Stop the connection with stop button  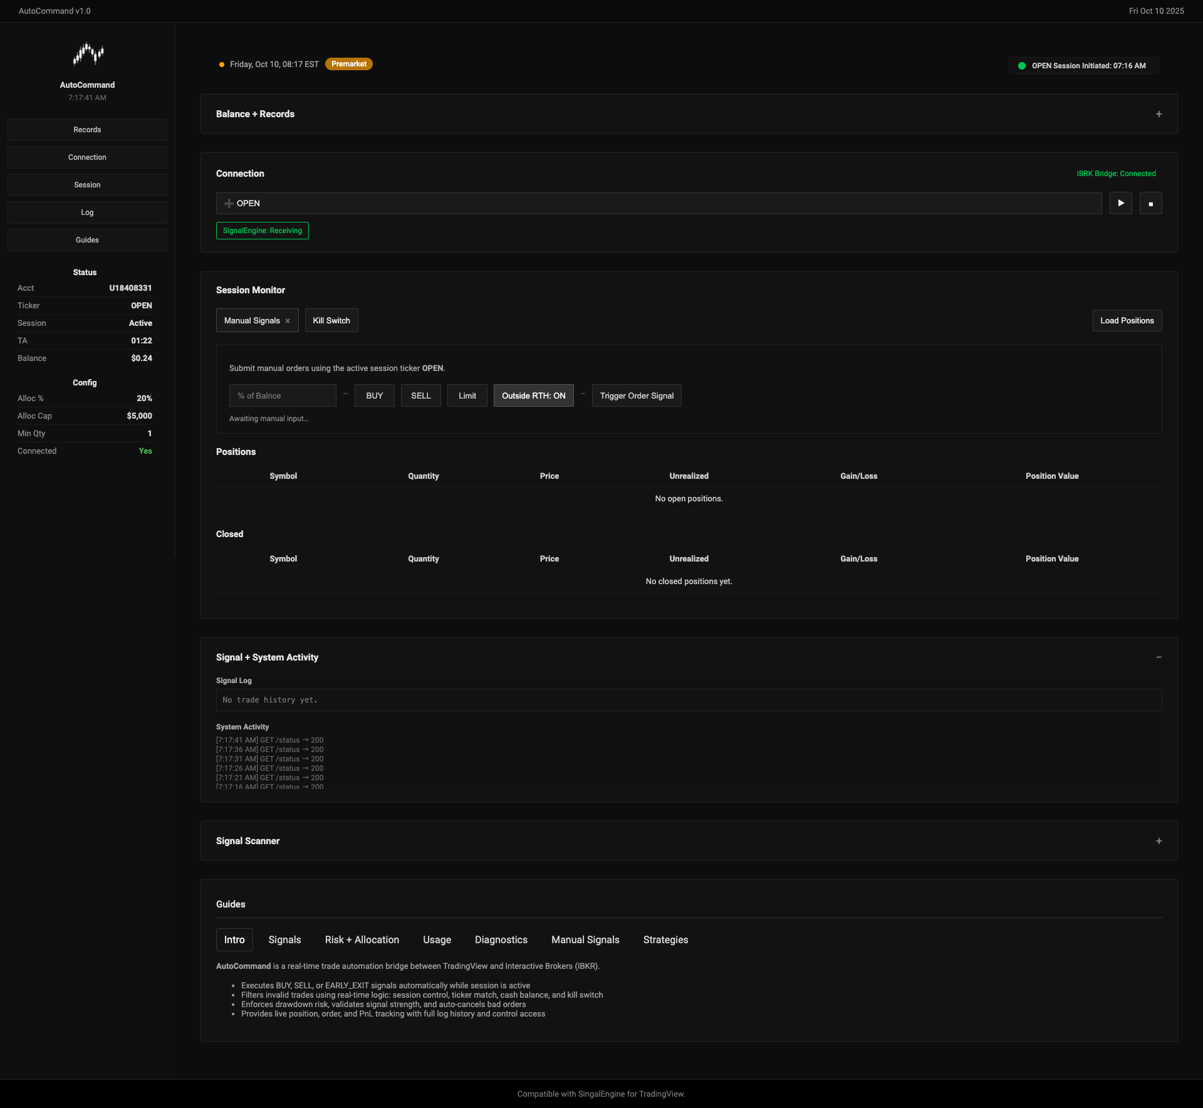(1150, 203)
